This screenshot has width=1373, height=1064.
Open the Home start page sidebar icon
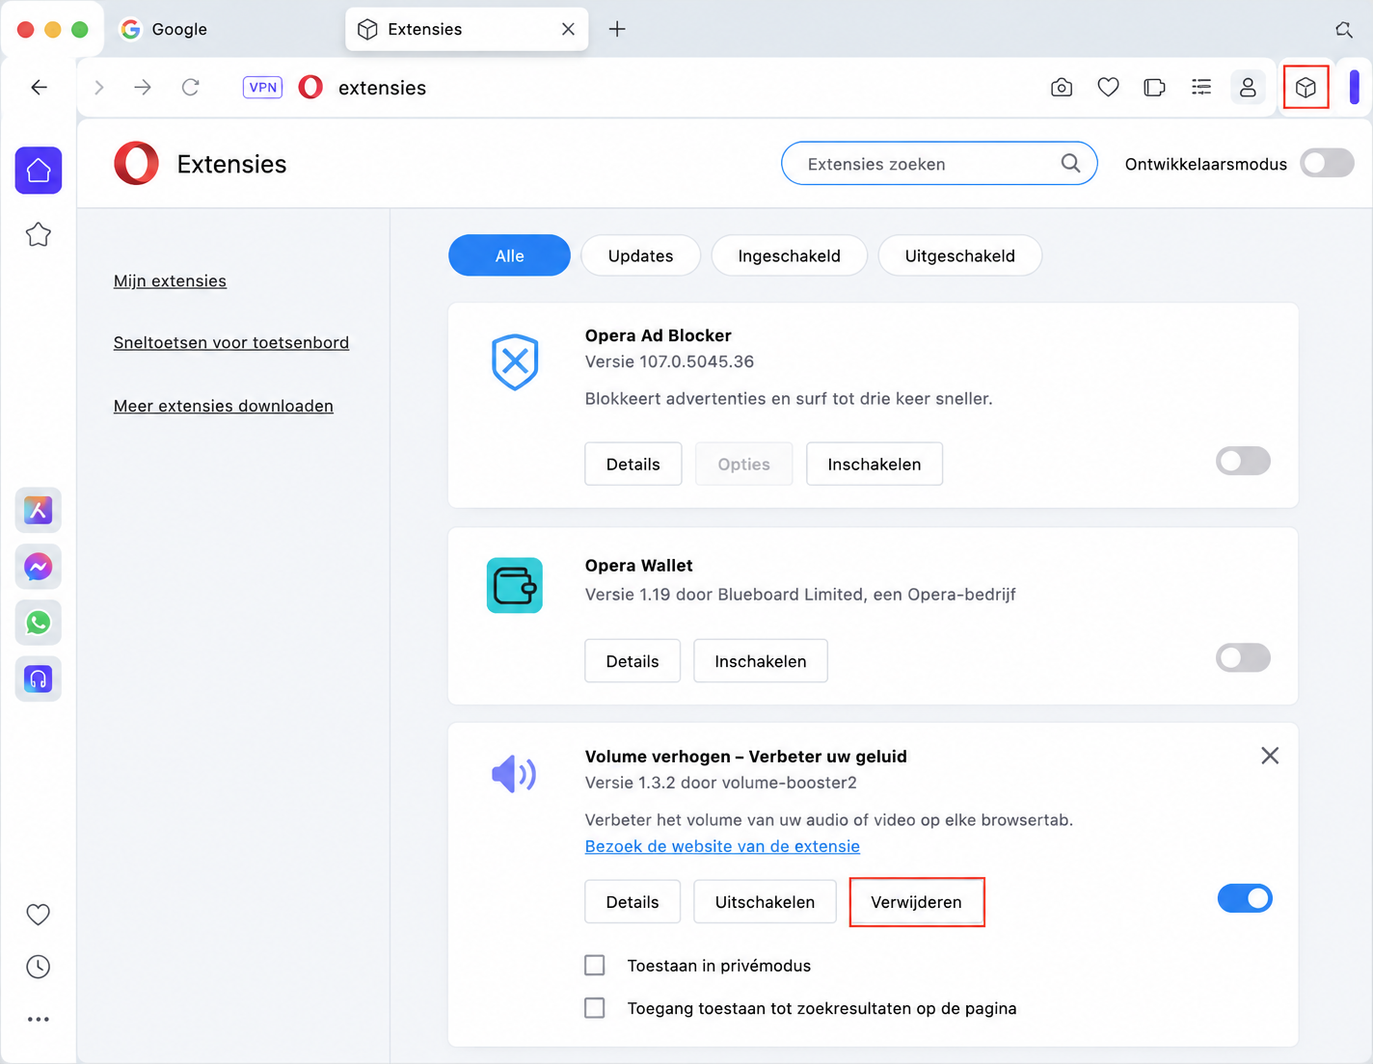39,171
